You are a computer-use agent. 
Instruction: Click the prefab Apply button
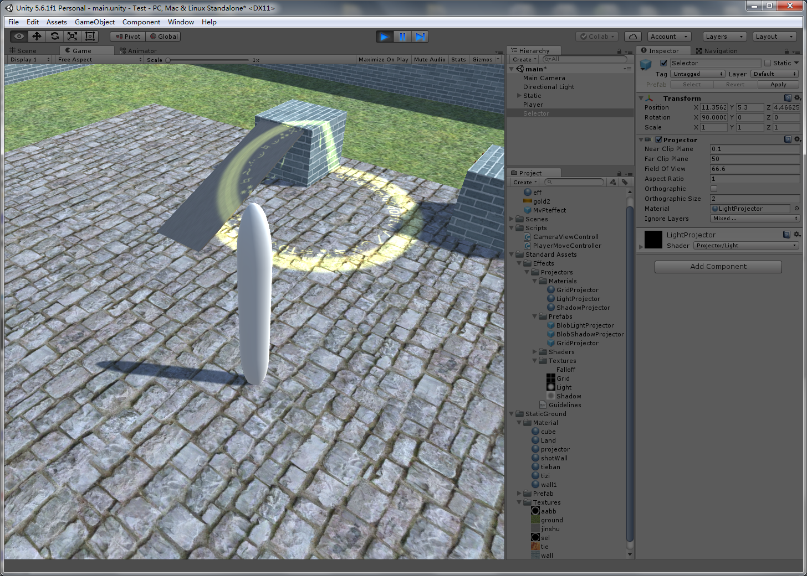click(778, 85)
